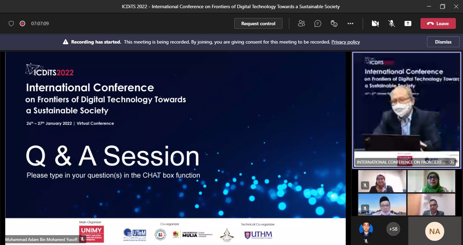Viewport: 463px width, 245px height.
Task: Click the red recording indicator icon
Action: coord(22,23)
